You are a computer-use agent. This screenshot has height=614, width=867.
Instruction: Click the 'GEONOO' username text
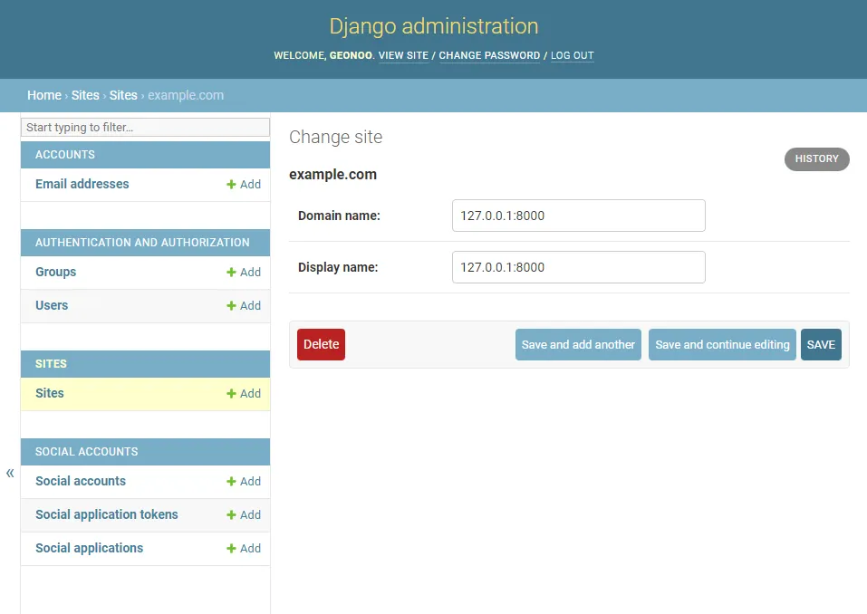coord(351,55)
